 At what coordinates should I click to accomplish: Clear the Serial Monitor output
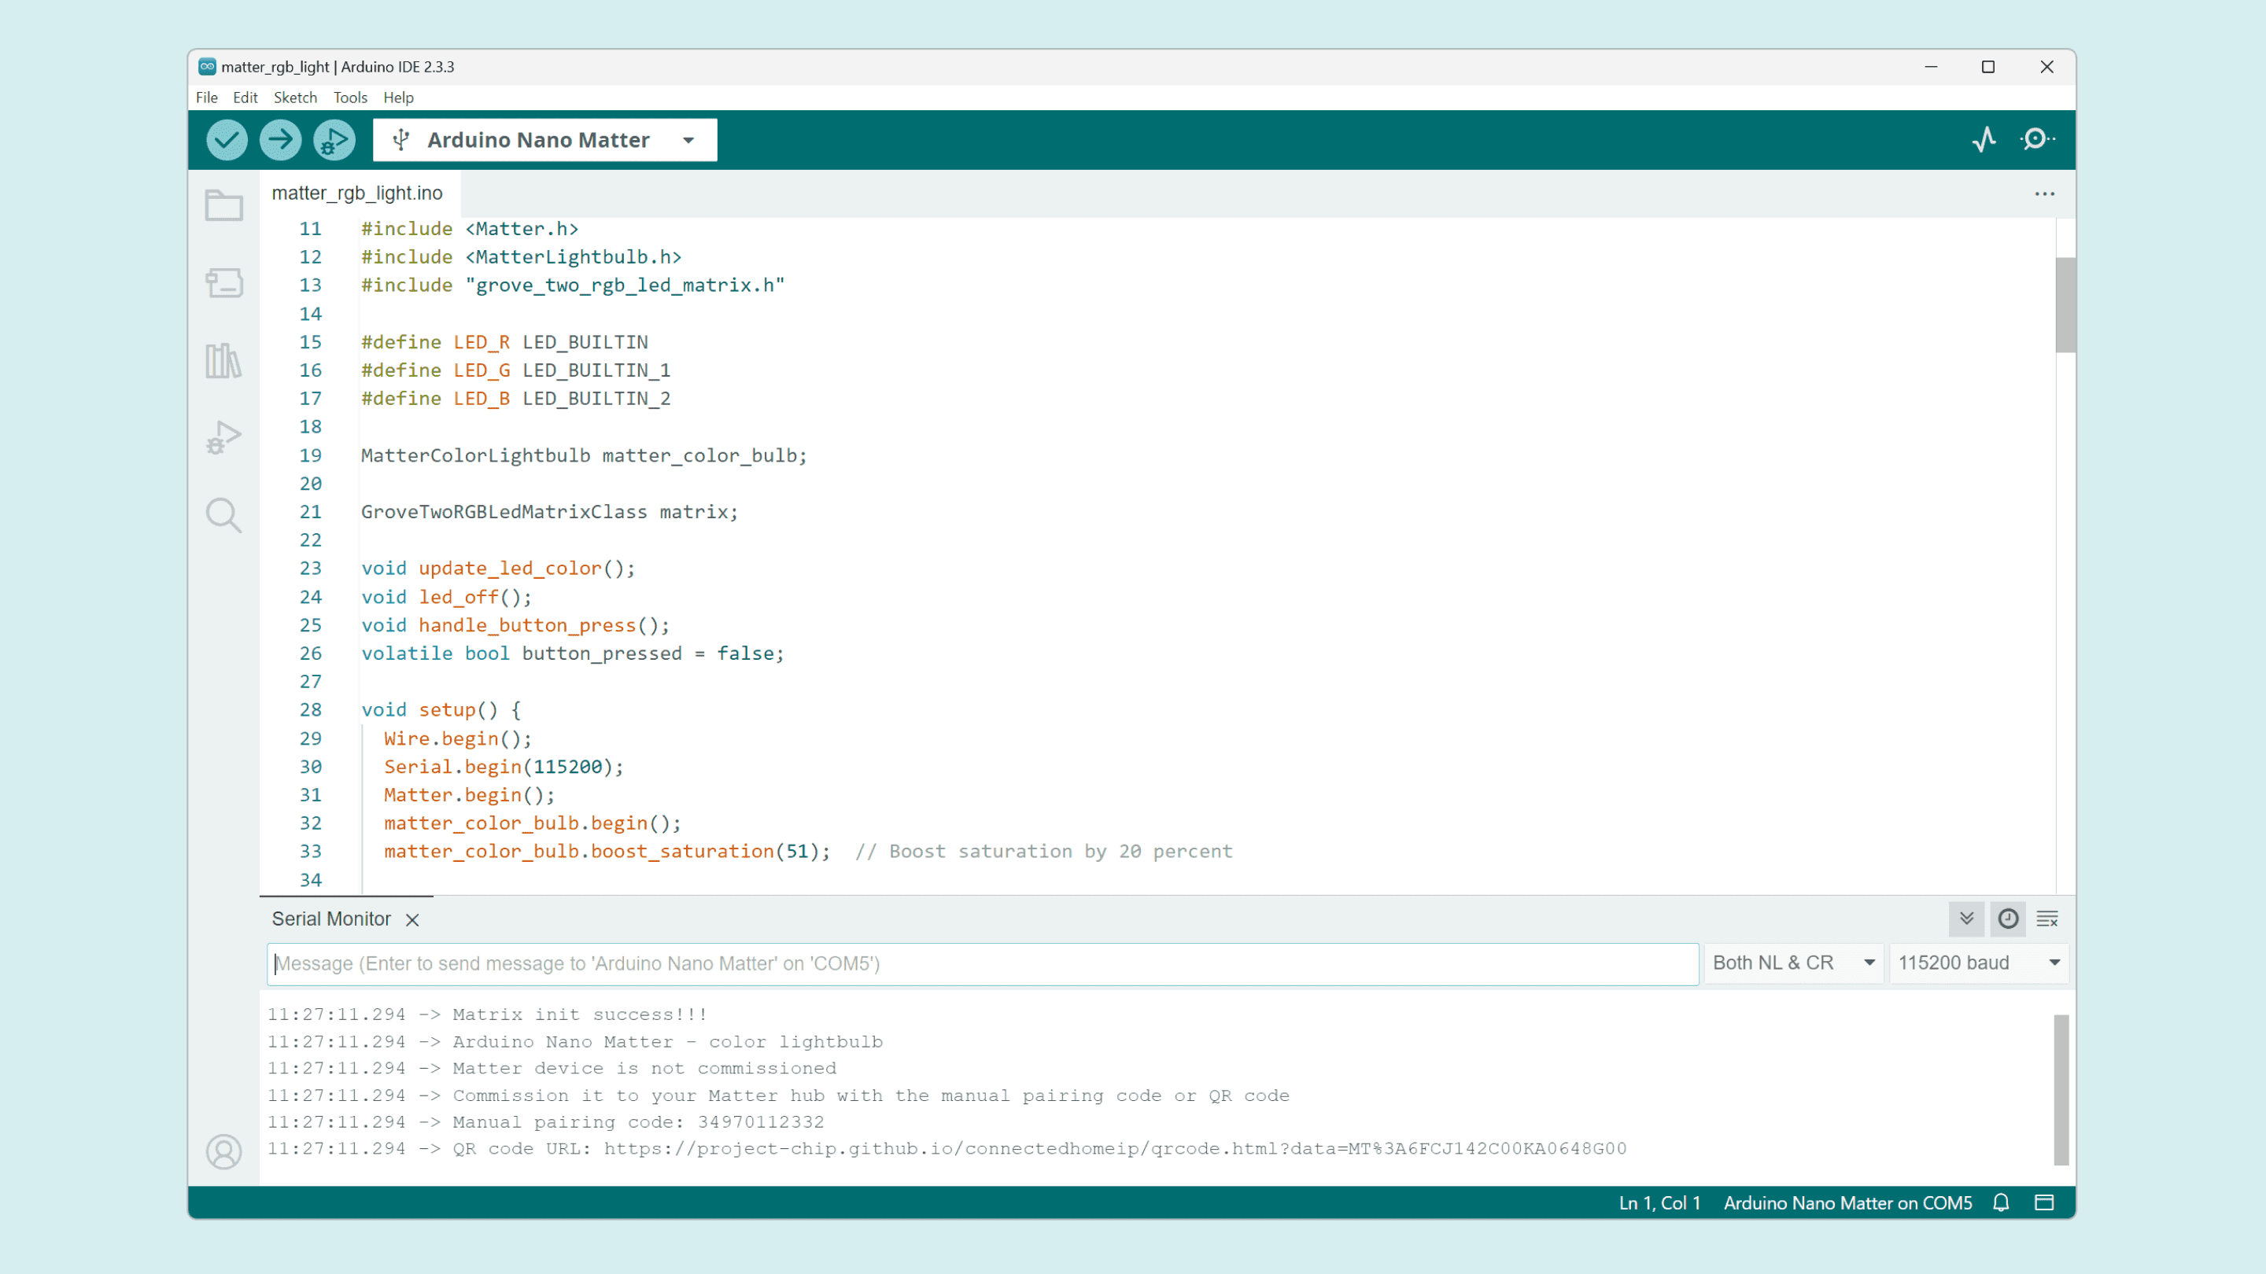[2047, 919]
